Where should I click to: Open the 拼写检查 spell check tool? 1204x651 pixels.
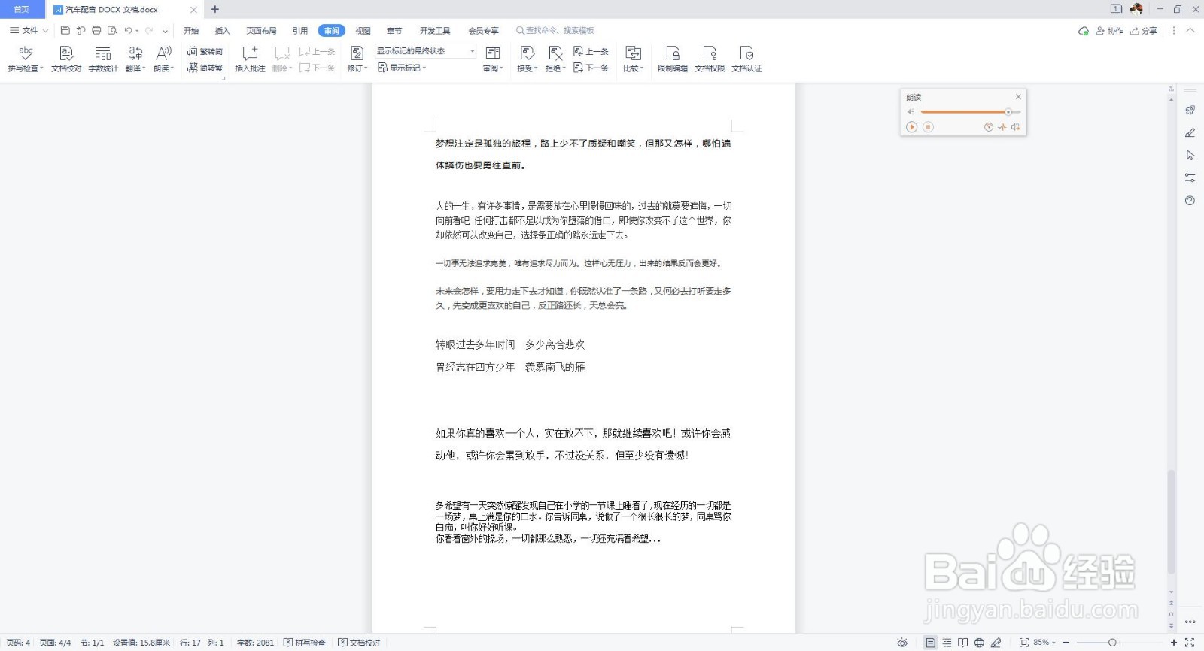point(26,59)
